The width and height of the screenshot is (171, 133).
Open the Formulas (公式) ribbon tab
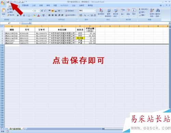click(34, 5)
